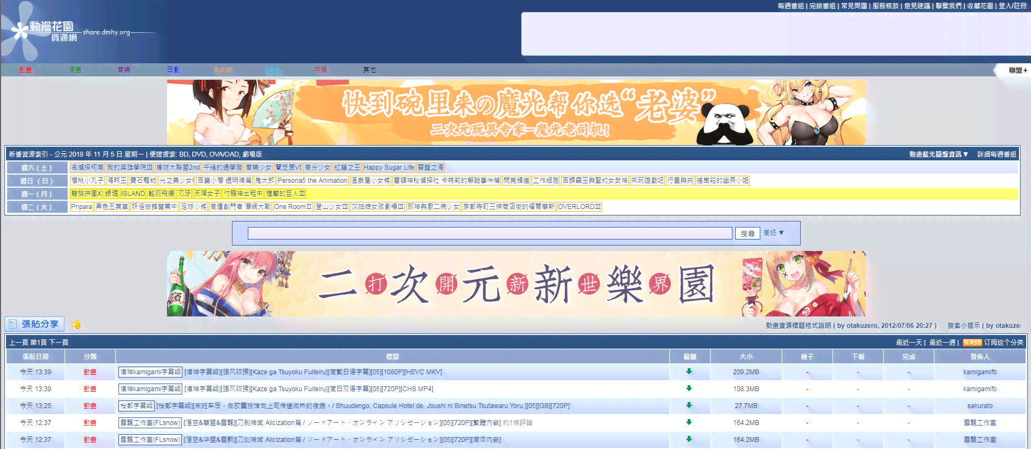Screen dimensions: 1031x449
Task: Click into the search text field
Action: point(490,234)
